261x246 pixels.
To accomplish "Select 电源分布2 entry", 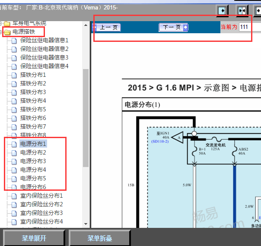I will click(x=33, y=153).
